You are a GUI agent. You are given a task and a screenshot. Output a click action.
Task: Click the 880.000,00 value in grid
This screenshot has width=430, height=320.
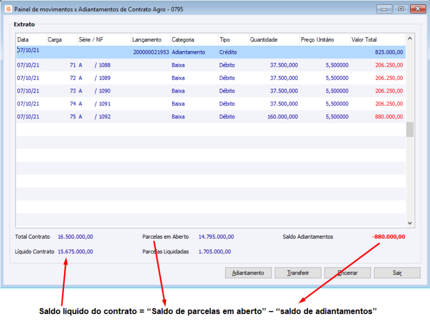(x=389, y=117)
